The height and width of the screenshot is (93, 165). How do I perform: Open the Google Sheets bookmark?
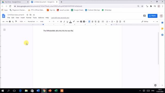(x=77, y=10)
